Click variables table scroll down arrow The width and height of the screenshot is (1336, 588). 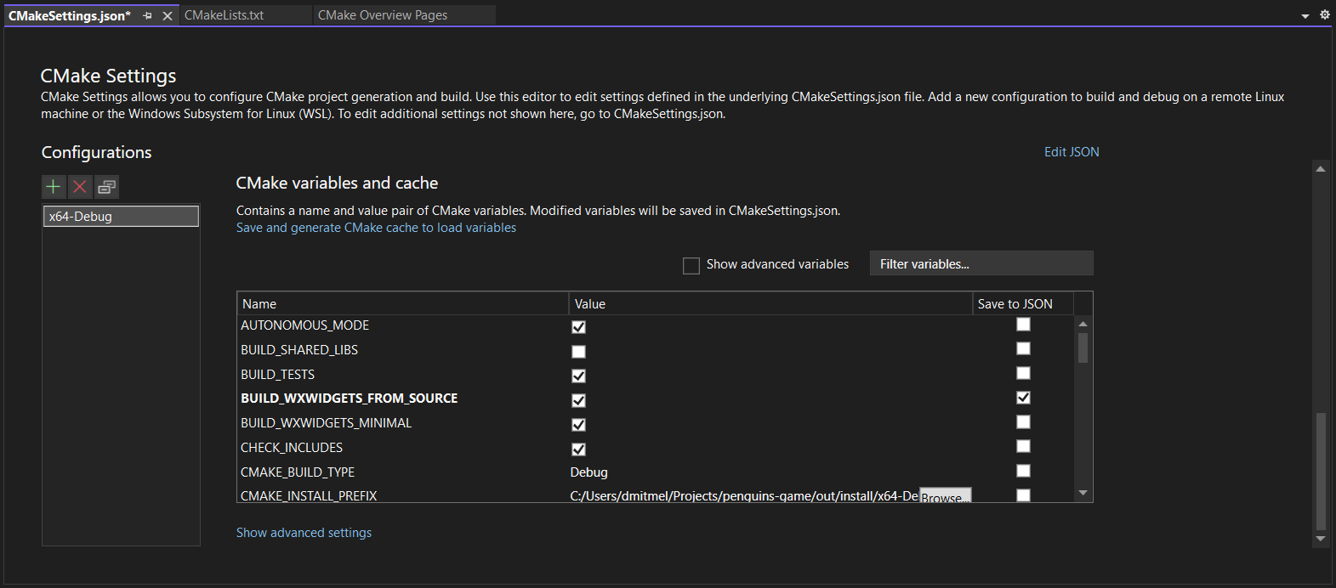coord(1083,493)
